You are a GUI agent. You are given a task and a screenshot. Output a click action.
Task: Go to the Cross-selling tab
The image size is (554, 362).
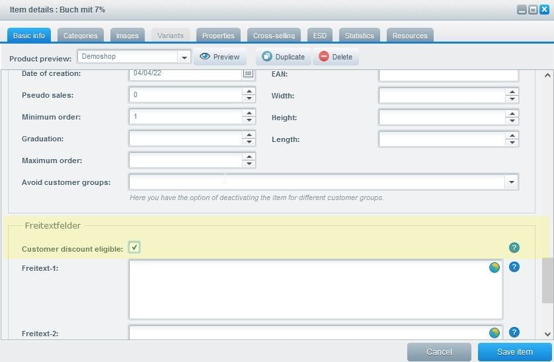(274, 35)
